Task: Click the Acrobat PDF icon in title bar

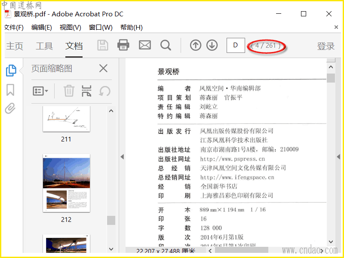Action: point(8,14)
